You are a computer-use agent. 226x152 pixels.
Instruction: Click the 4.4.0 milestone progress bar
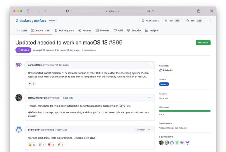tap(185, 111)
